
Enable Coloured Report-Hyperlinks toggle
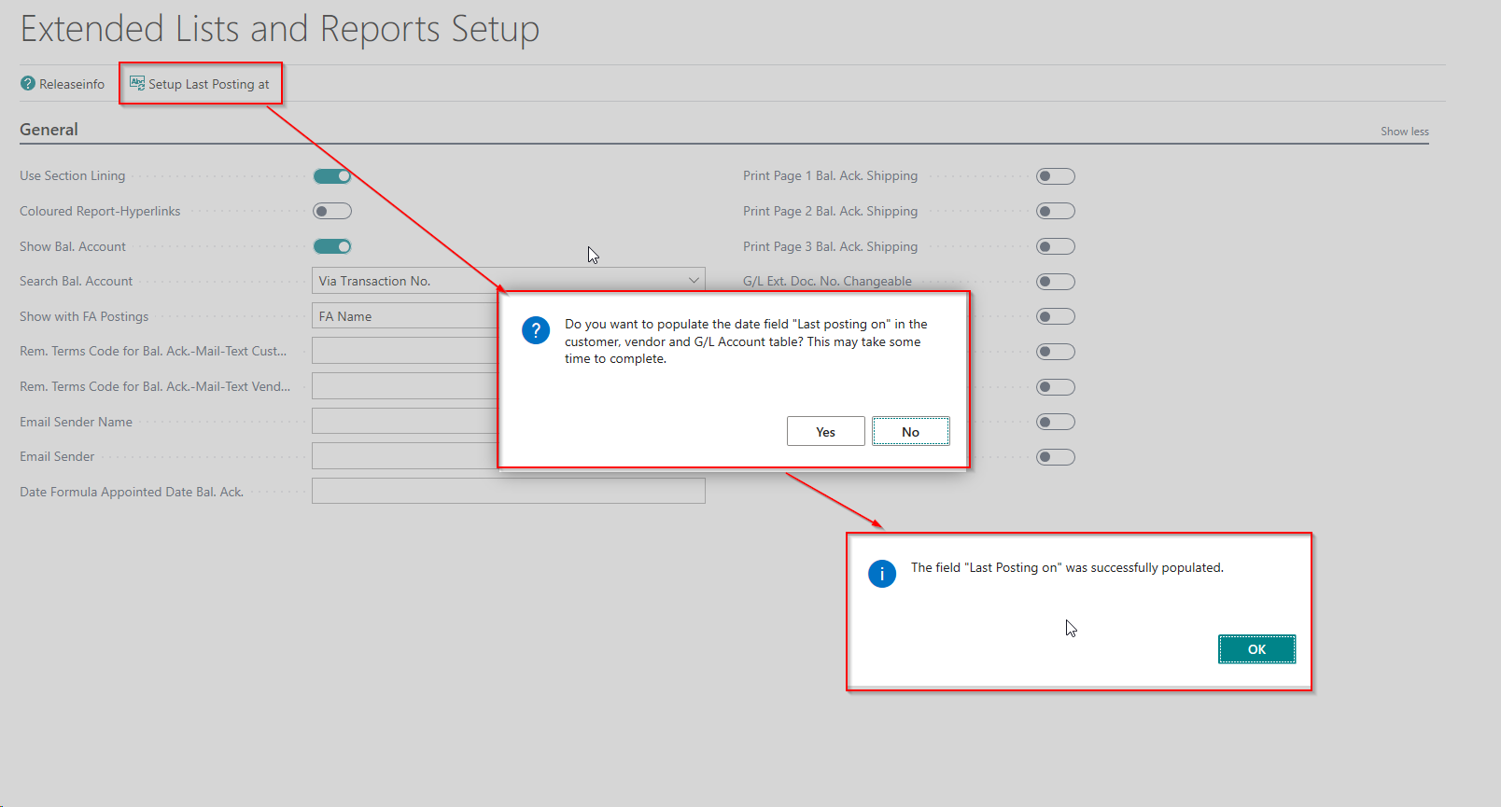pos(332,212)
